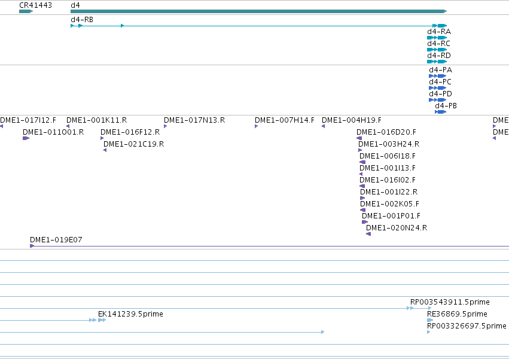Viewport: 509px width, 359px height.
Task: Select the d4-RB transcript intron line
Action: (x=259, y=26)
